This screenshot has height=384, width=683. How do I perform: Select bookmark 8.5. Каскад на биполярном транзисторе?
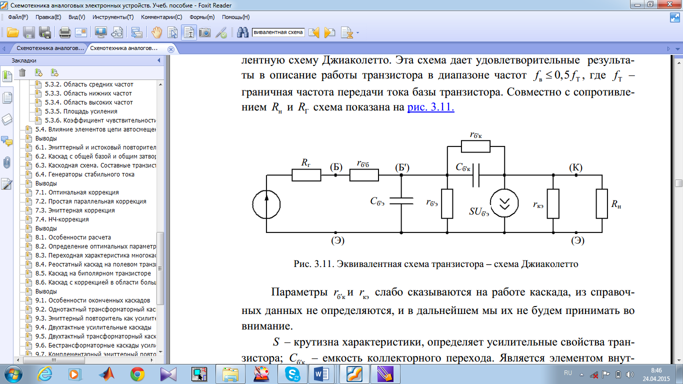point(93,273)
